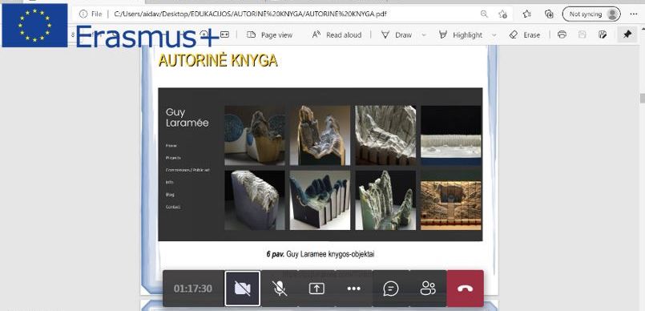The image size is (645, 311).
Task: Select the Erase tool
Action: click(x=525, y=35)
